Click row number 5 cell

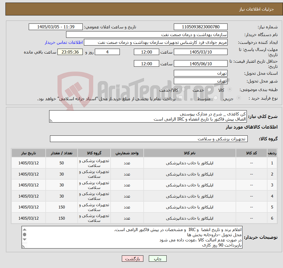tap(272, 207)
